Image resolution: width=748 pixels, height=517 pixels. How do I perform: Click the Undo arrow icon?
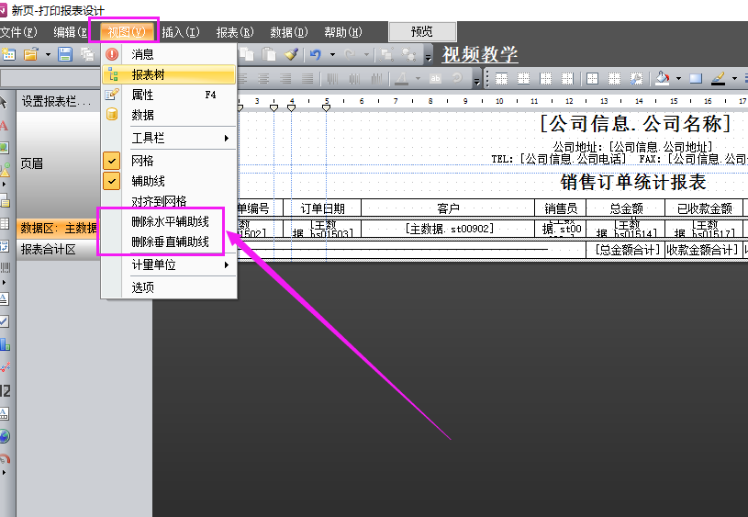pos(315,55)
